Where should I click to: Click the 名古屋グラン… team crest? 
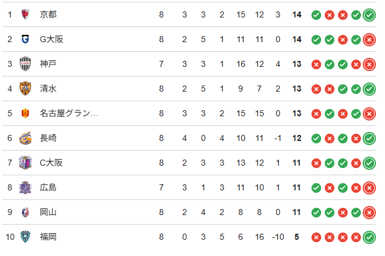[25, 113]
